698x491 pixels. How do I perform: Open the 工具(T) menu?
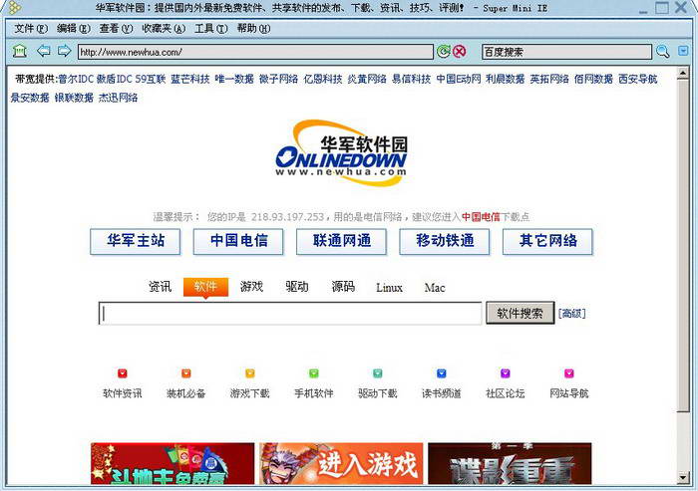(x=210, y=29)
